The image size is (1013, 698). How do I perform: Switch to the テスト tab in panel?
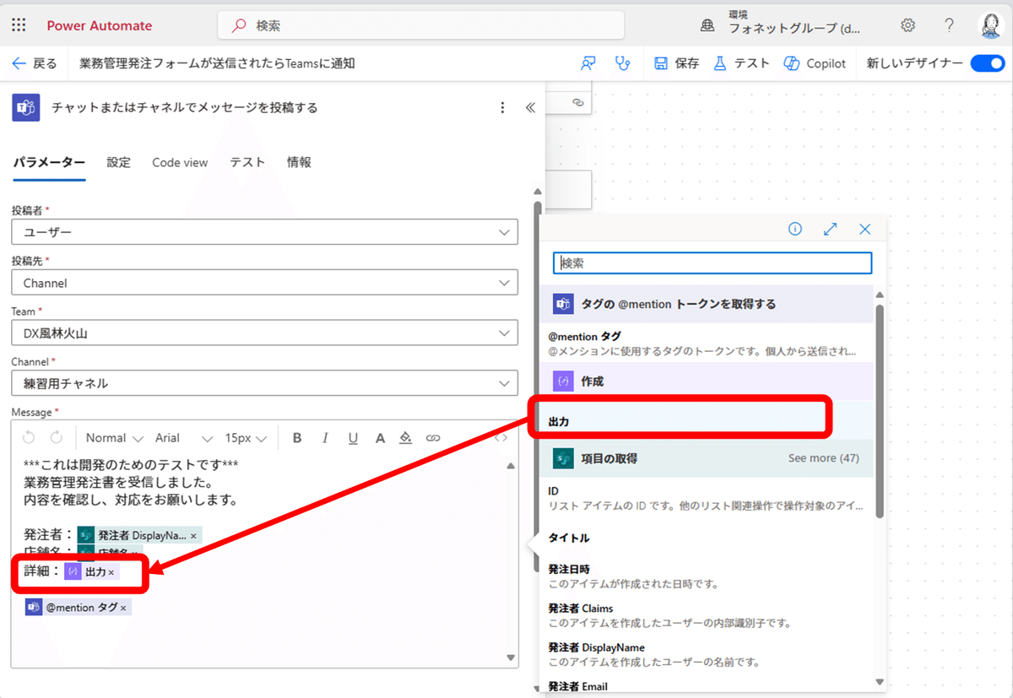coord(247,162)
